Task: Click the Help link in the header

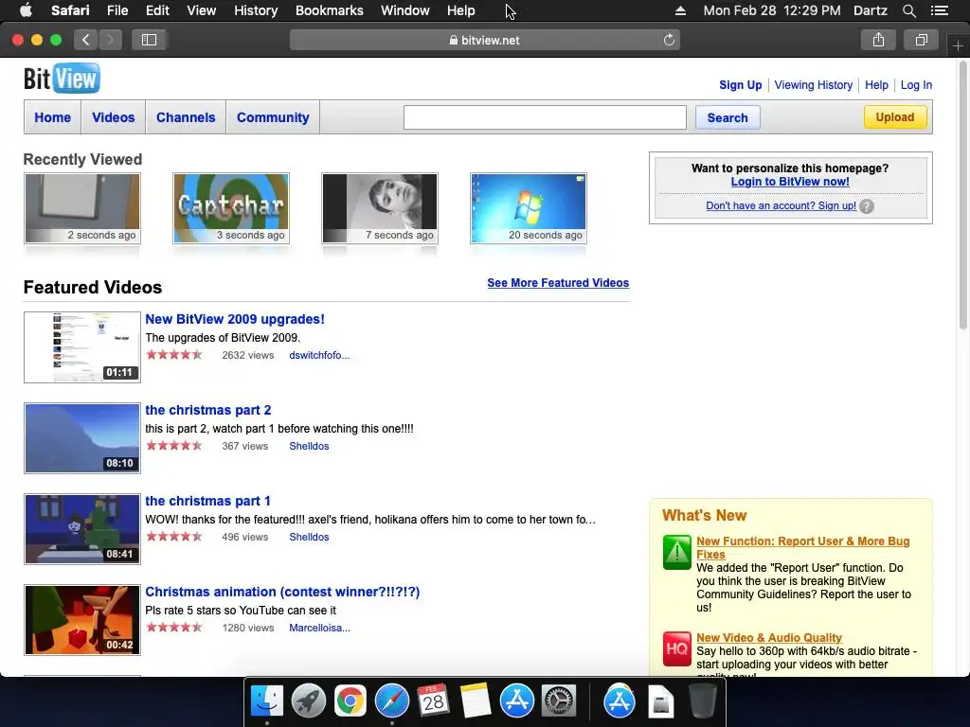Action: 876,85
